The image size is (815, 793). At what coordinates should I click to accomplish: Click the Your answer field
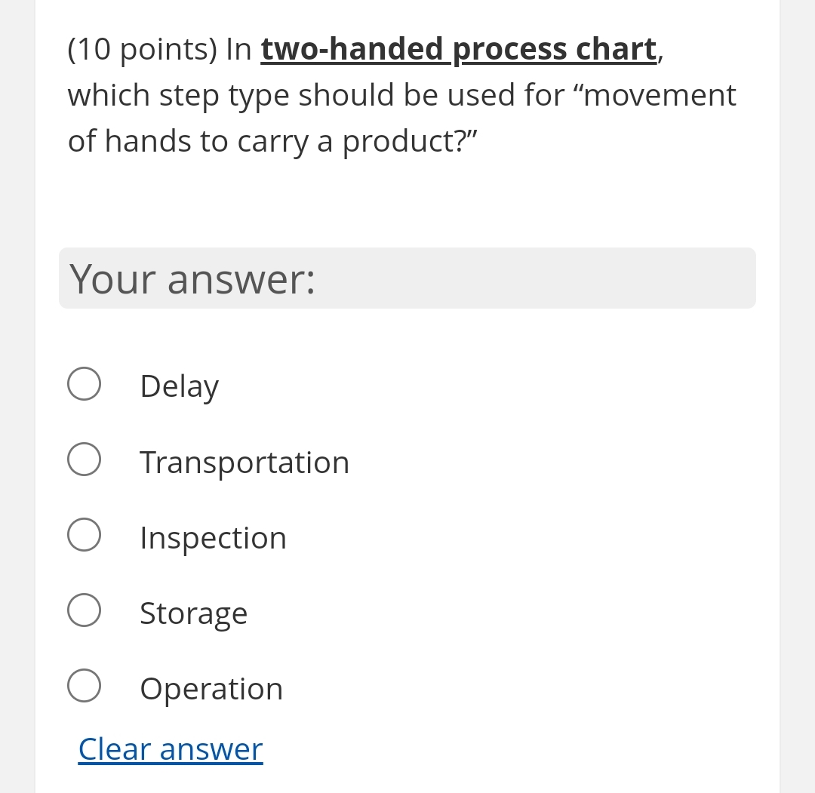[x=407, y=278]
